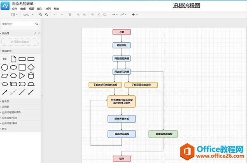Select the diamond shape in palette
This screenshot has height=163, width=247.
click(31, 67)
